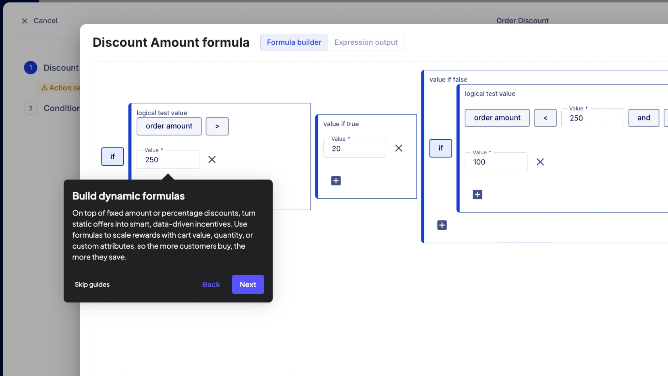Add element with plus below the 100 value
Screen dimensions: 668x376
(x=477, y=195)
